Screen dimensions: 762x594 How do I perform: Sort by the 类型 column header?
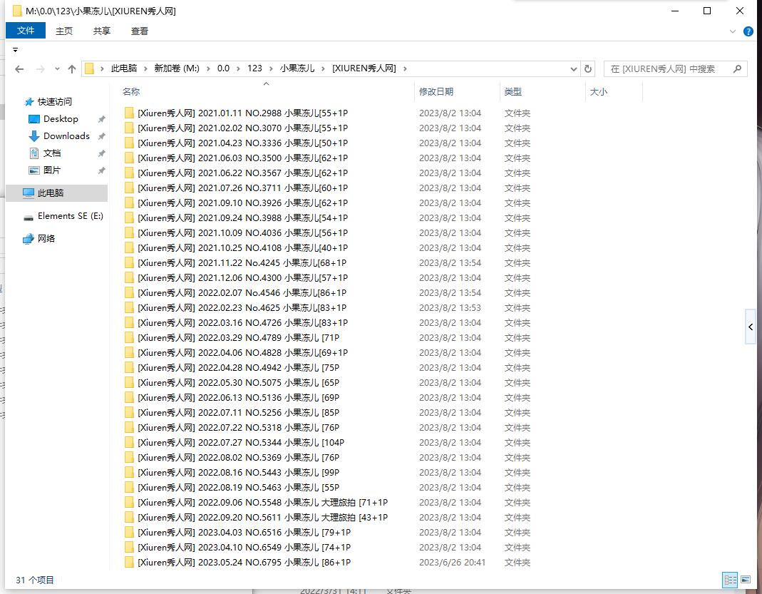(513, 91)
